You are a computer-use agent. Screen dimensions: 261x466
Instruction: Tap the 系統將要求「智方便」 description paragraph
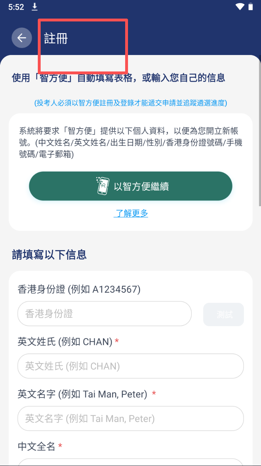pyautogui.click(x=130, y=143)
